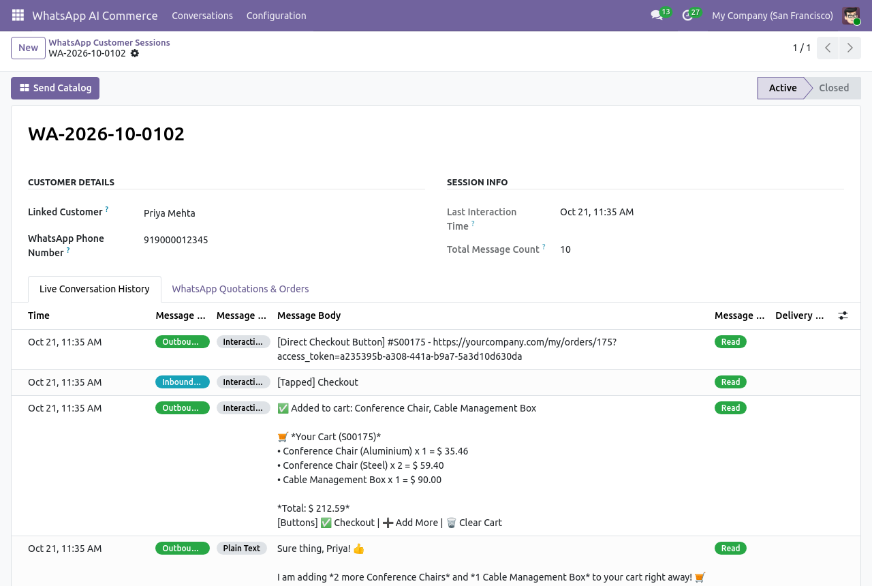Image resolution: width=872 pixels, height=586 pixels.
Task: Set session status to Closed
Action: point(834,88)
